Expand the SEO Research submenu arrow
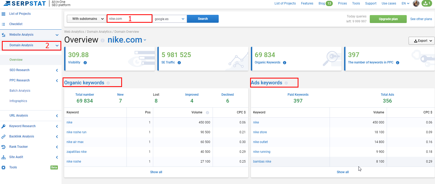 [x=57, y=70]
